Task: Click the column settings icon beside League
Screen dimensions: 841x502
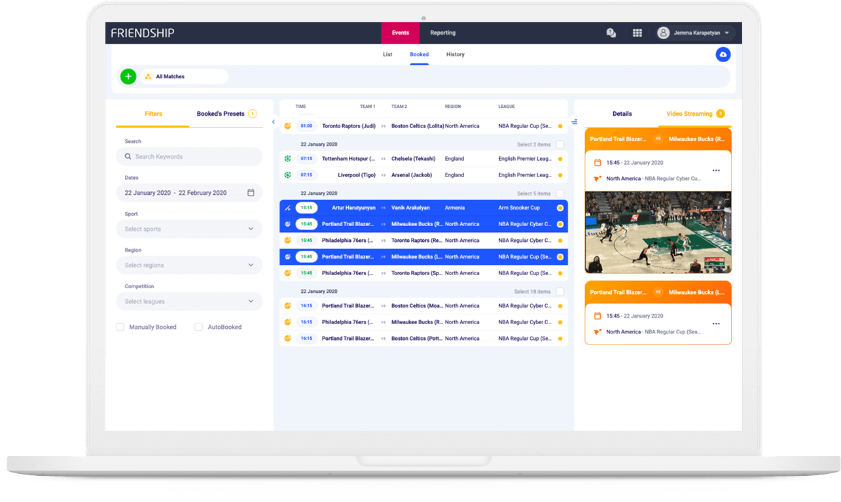Action: [574, 122]
